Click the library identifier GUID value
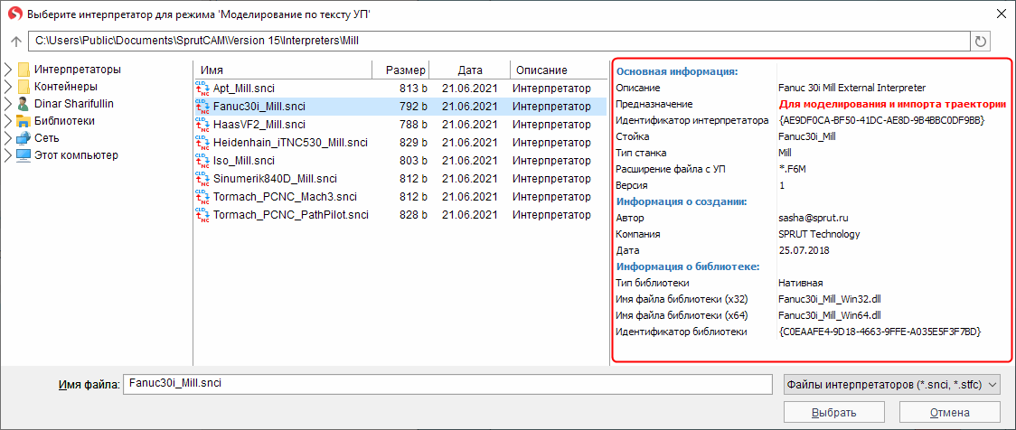The width and height of the screenshot is (1016, 430). click(880, 332)
